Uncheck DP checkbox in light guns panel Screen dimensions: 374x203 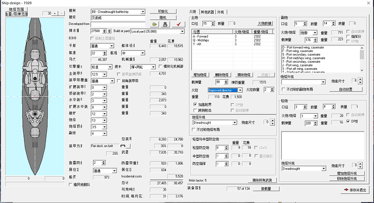pos(348,121)
